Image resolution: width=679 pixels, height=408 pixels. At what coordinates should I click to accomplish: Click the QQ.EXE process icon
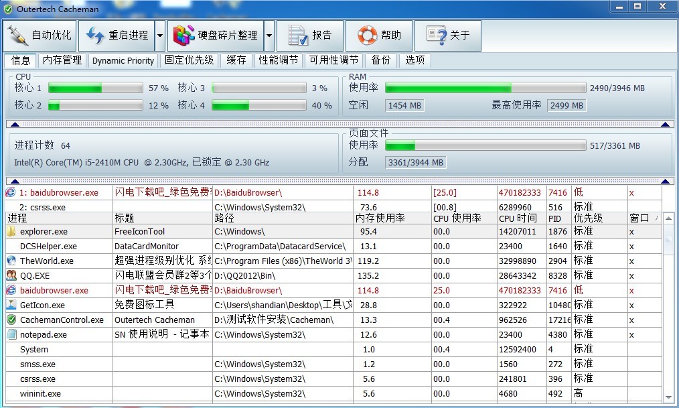(x=11, y=275)
